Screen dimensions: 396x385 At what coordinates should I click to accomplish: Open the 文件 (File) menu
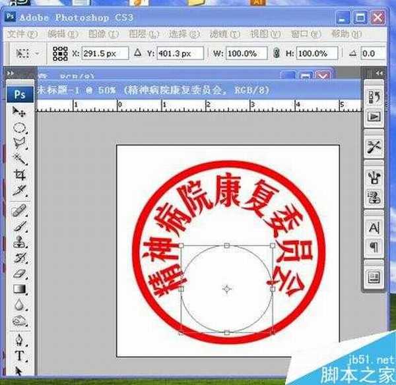(x=22, y=34)
